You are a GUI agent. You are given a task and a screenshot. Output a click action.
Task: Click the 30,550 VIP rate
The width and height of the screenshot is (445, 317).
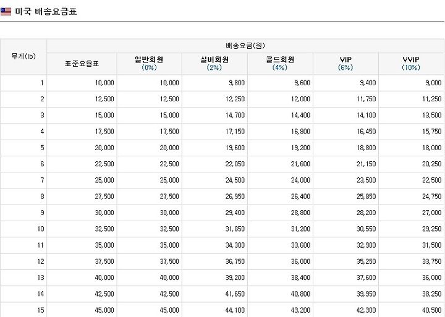pos(366,229)
